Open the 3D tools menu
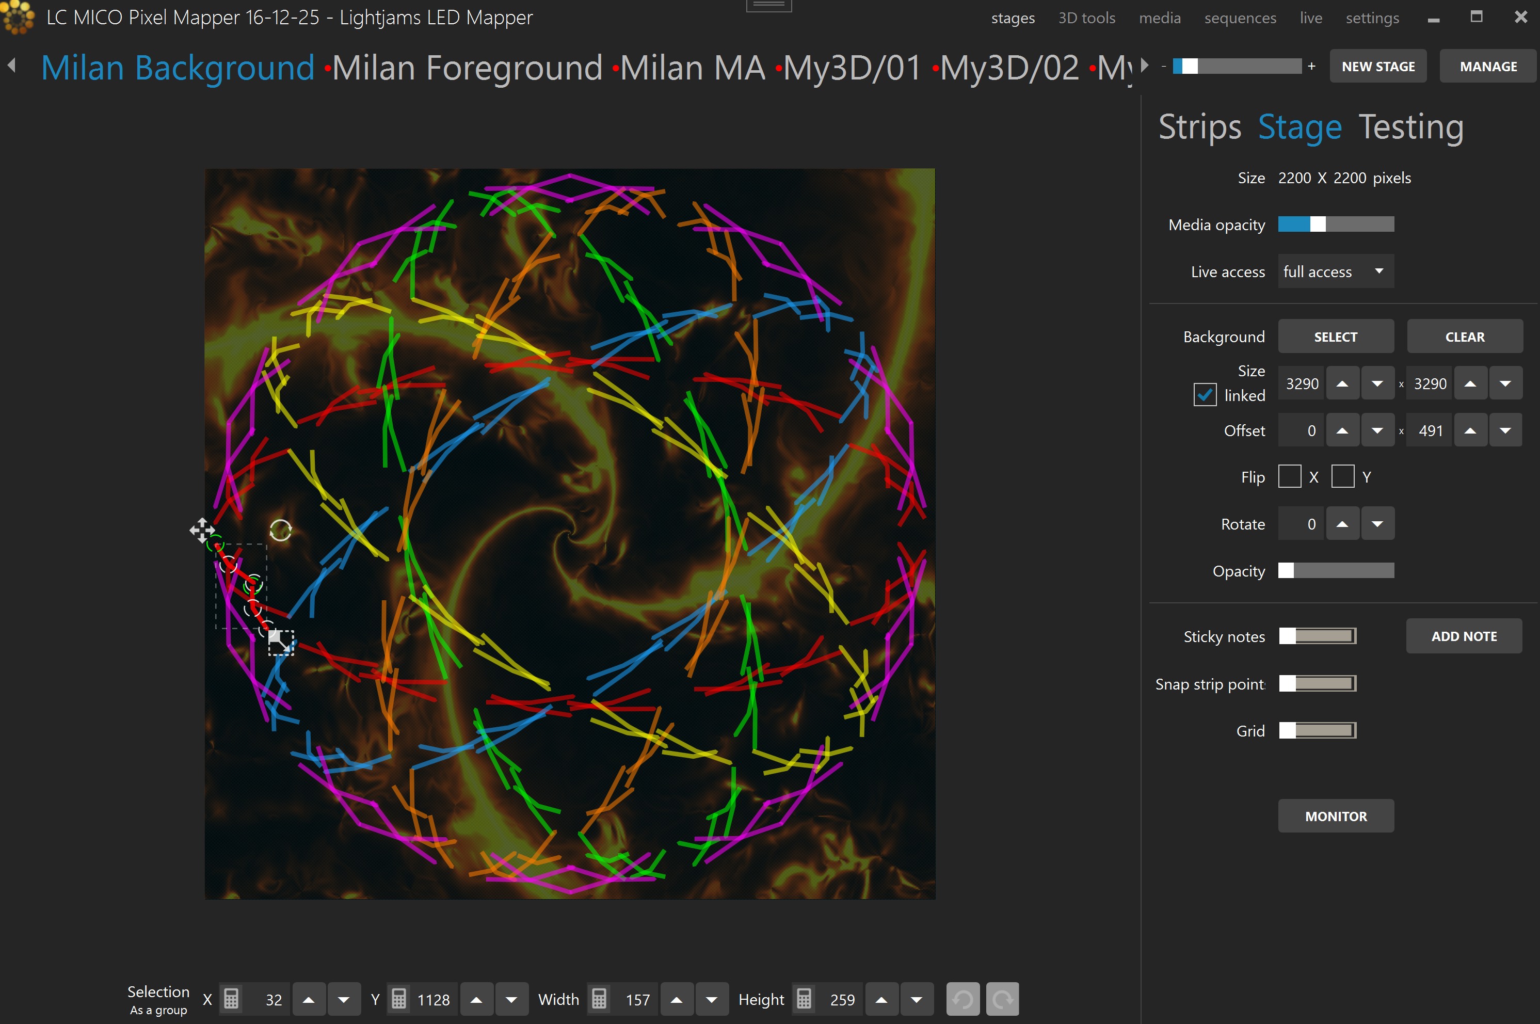Image resolution: width=1540 pixels, height=1024 pixels. pyautogui.click(x=1087, y=18)
